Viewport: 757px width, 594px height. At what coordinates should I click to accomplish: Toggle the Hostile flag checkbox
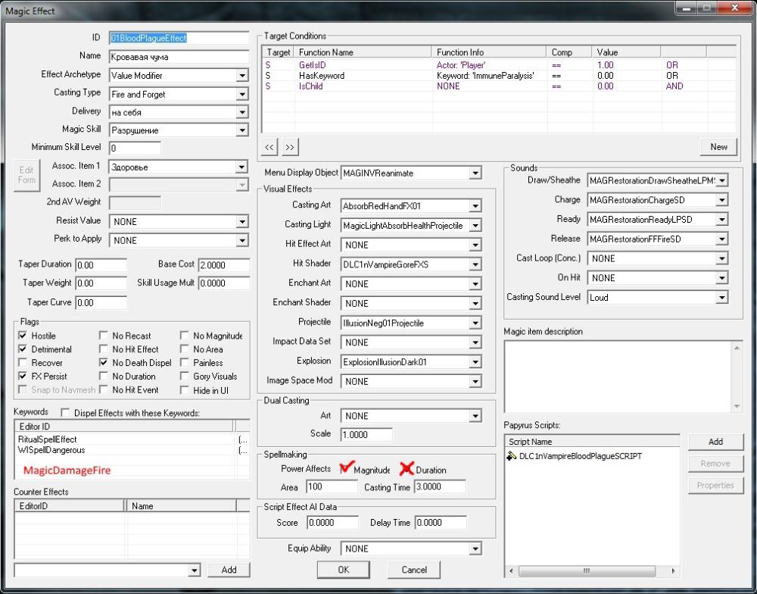pyautogui.click(x=23, y=336)
